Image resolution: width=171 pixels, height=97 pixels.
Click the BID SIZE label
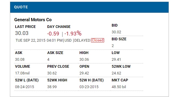point(119,39)
